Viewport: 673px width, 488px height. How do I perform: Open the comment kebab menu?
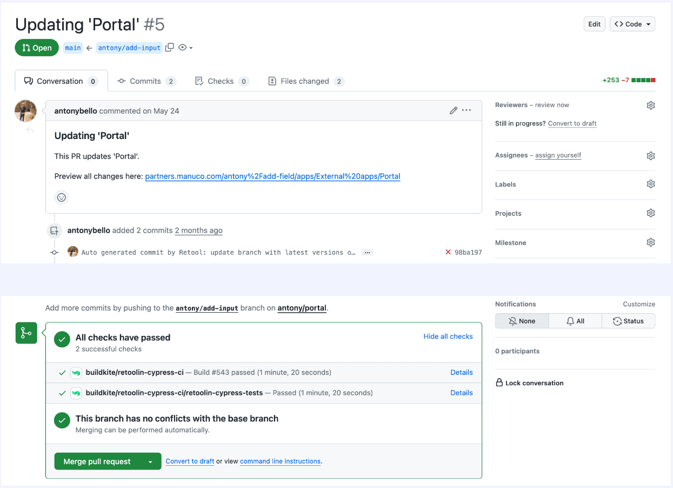tap(466, 110)
